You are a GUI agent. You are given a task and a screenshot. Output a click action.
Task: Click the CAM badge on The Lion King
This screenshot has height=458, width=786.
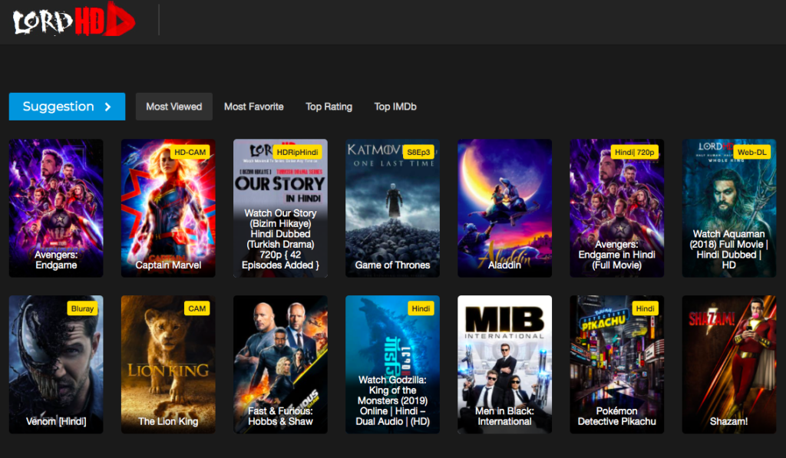coord(196,308)
